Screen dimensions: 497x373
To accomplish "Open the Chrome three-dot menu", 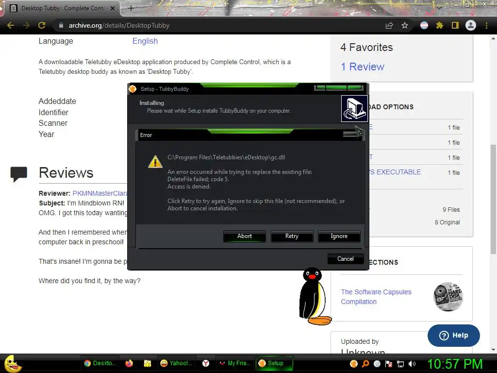I will [486, 25].
